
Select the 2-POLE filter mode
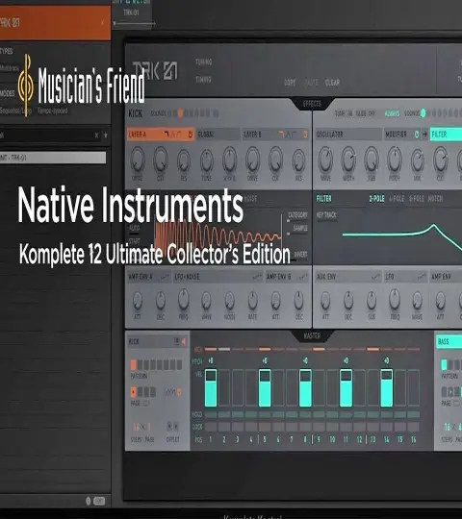[x=377, y=199]
